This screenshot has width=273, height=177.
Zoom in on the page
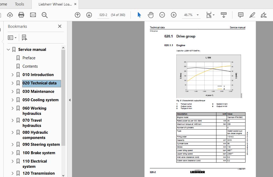pos(174,15)
